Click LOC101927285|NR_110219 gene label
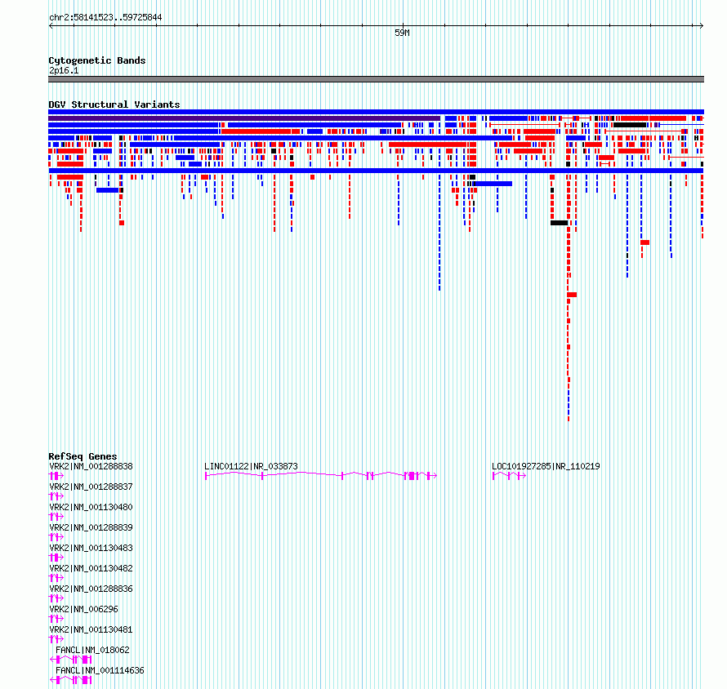This screenshot has width=727, height=689. point(546,466)
